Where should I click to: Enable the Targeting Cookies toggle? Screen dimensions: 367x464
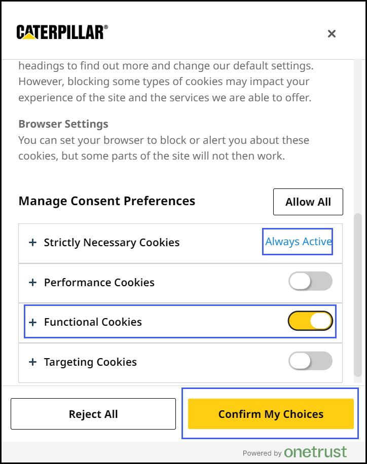pyautogui.click(x=310, y=361)
